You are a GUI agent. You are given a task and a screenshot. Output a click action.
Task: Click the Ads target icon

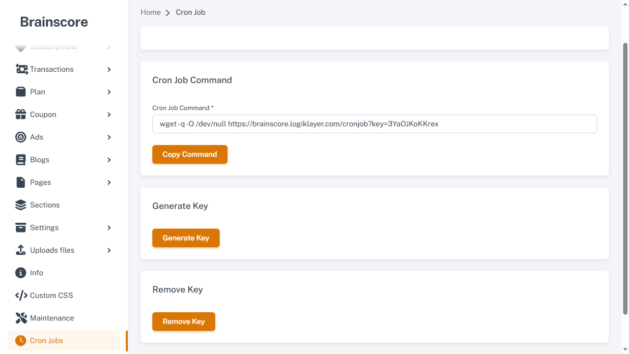(x=21, y=137)
